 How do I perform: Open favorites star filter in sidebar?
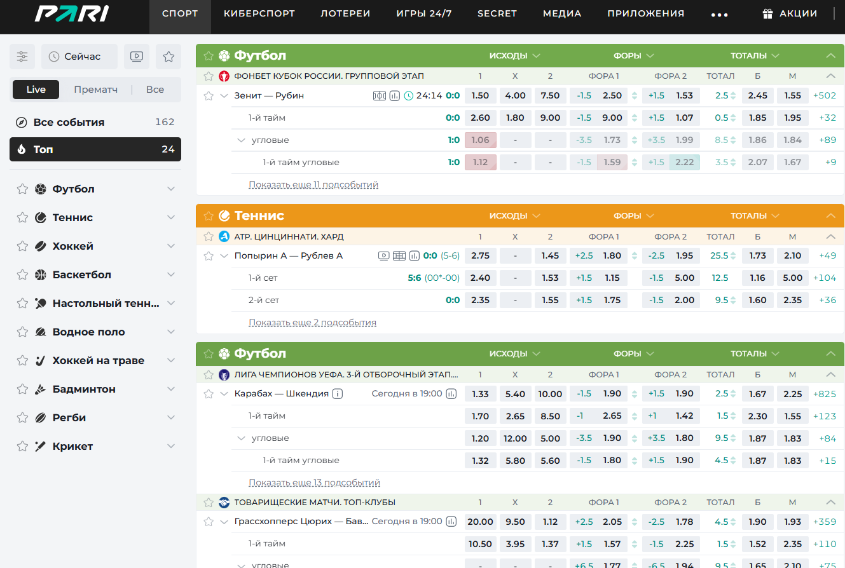pos(168,57)
